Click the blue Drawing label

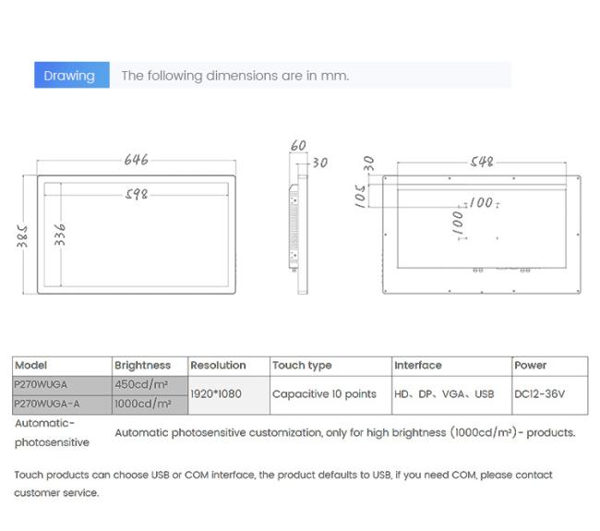(x=70, y=76)
